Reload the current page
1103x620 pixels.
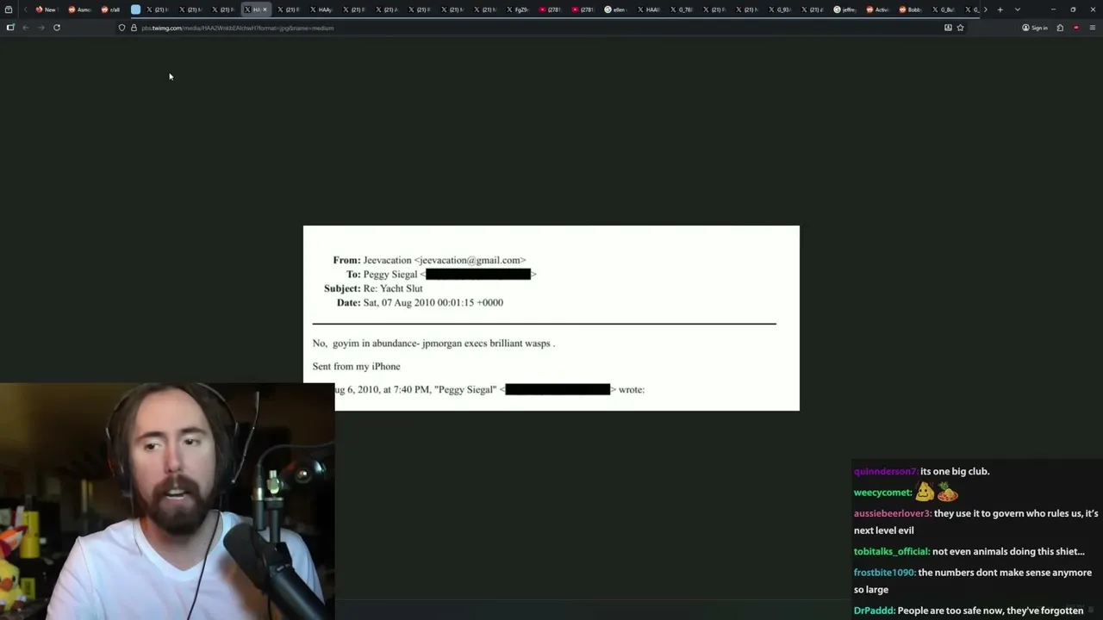(x=57, y=28)
